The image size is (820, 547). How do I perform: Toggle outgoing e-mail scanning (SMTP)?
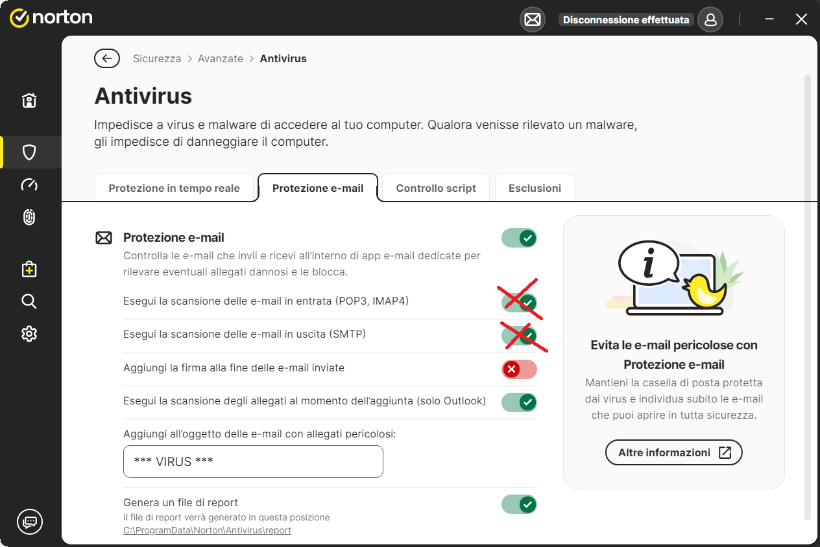coord(519,335)
